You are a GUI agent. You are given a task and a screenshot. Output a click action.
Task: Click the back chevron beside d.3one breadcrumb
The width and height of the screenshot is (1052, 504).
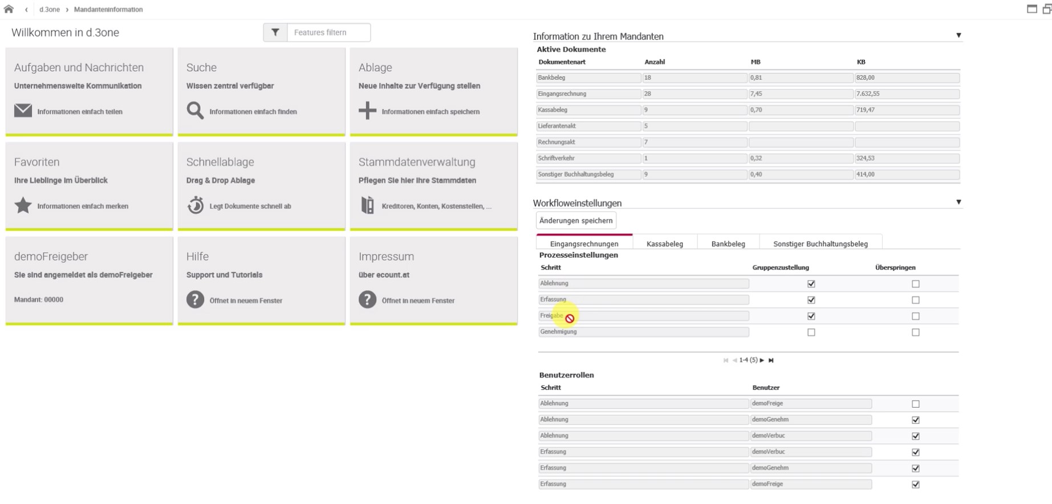[26, 10]
